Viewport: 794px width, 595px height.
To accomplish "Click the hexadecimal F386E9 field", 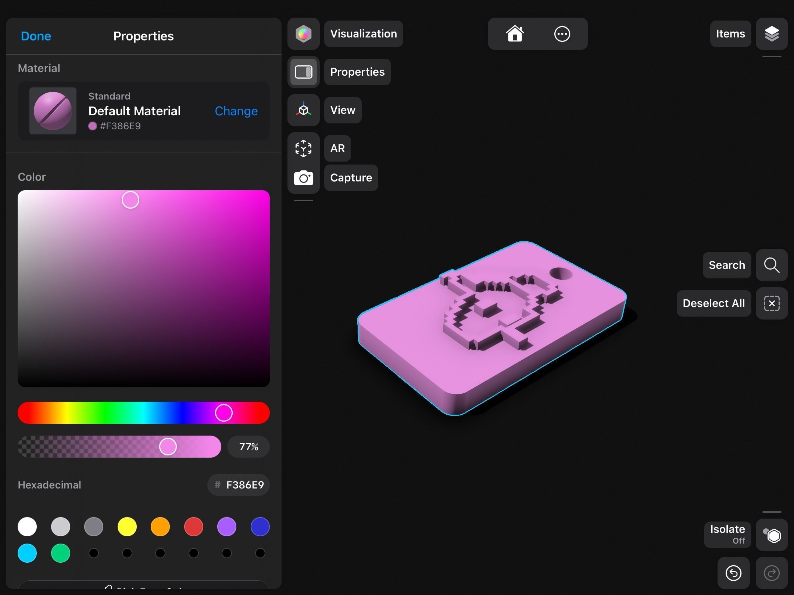I will [x=239, y=485].
